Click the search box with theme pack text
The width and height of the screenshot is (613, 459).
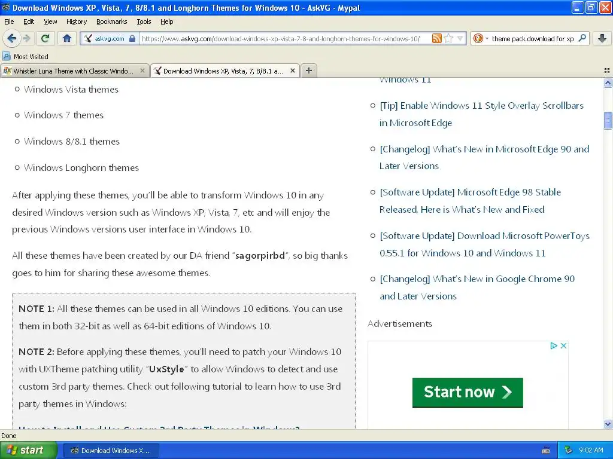pyautogui.click(x=532, y=38)
